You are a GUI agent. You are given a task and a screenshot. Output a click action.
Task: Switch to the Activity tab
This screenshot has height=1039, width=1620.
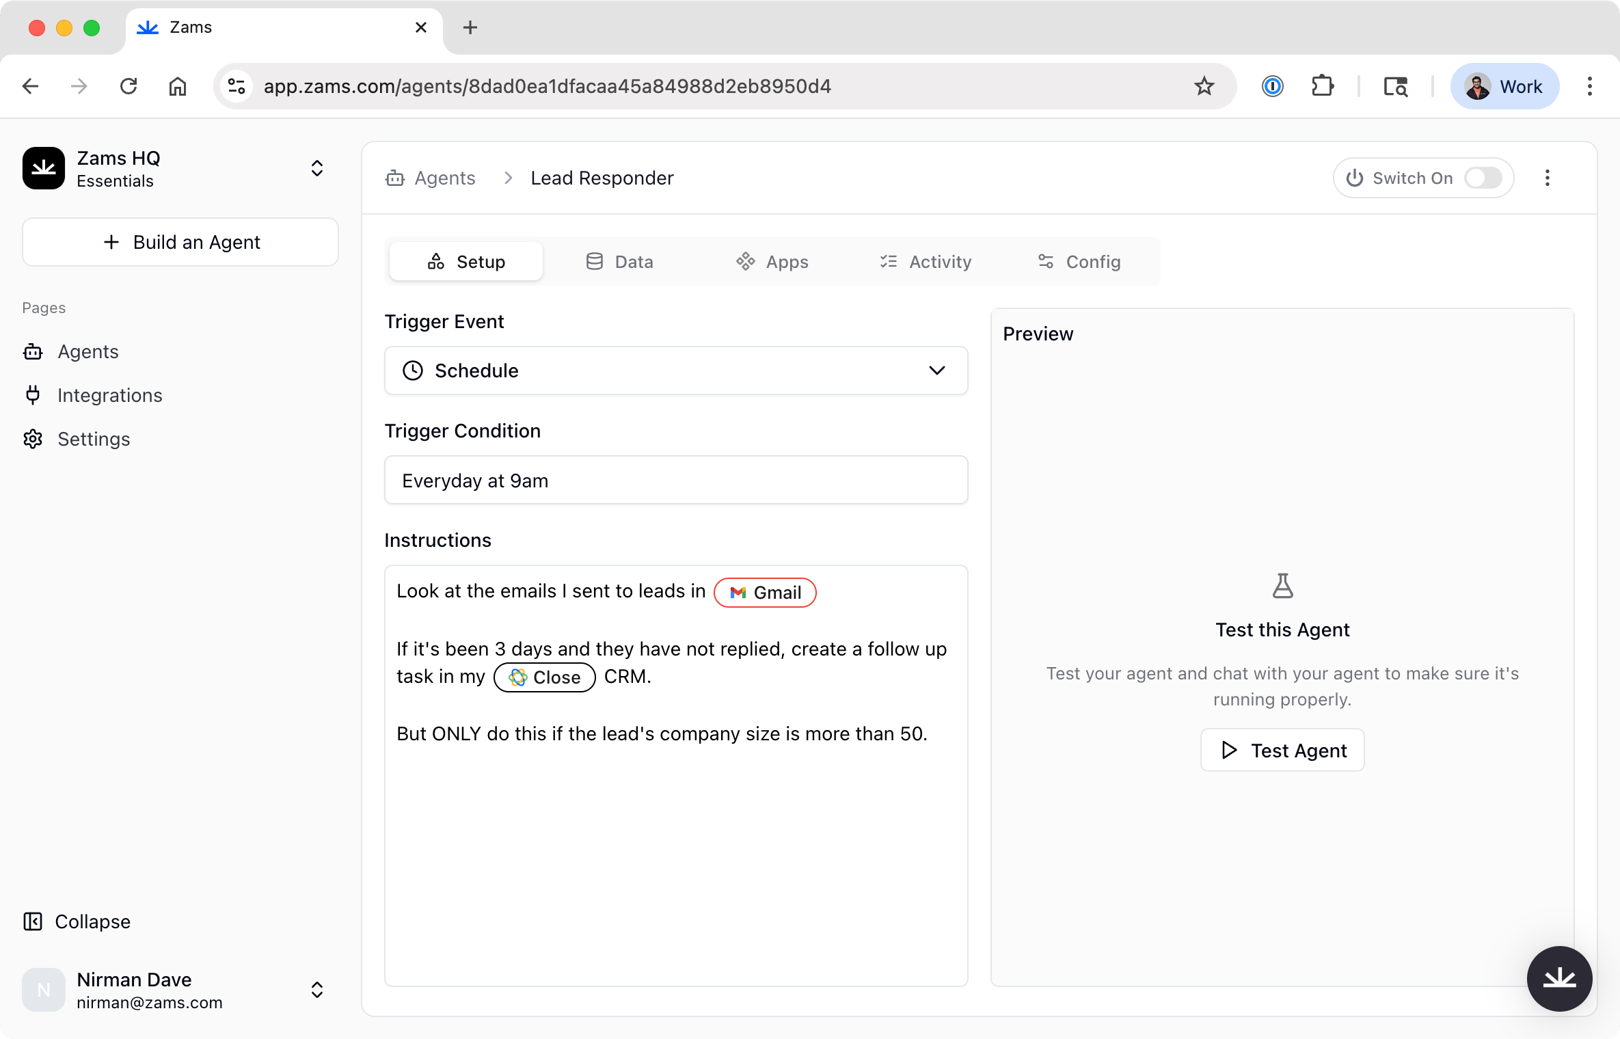pos(926,262)
